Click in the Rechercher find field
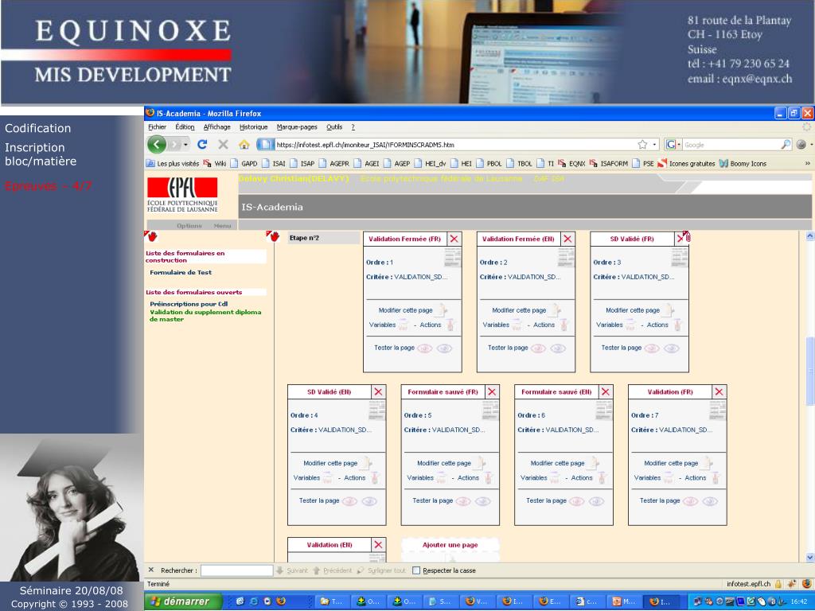 click(236, 570)
